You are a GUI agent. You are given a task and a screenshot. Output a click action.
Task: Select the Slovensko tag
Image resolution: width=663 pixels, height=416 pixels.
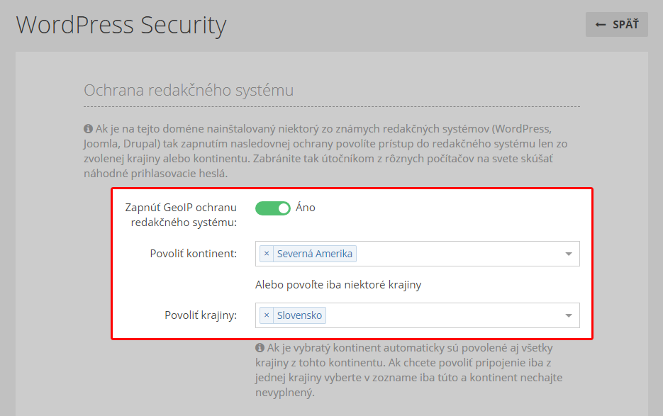click(x=299, y=315)
